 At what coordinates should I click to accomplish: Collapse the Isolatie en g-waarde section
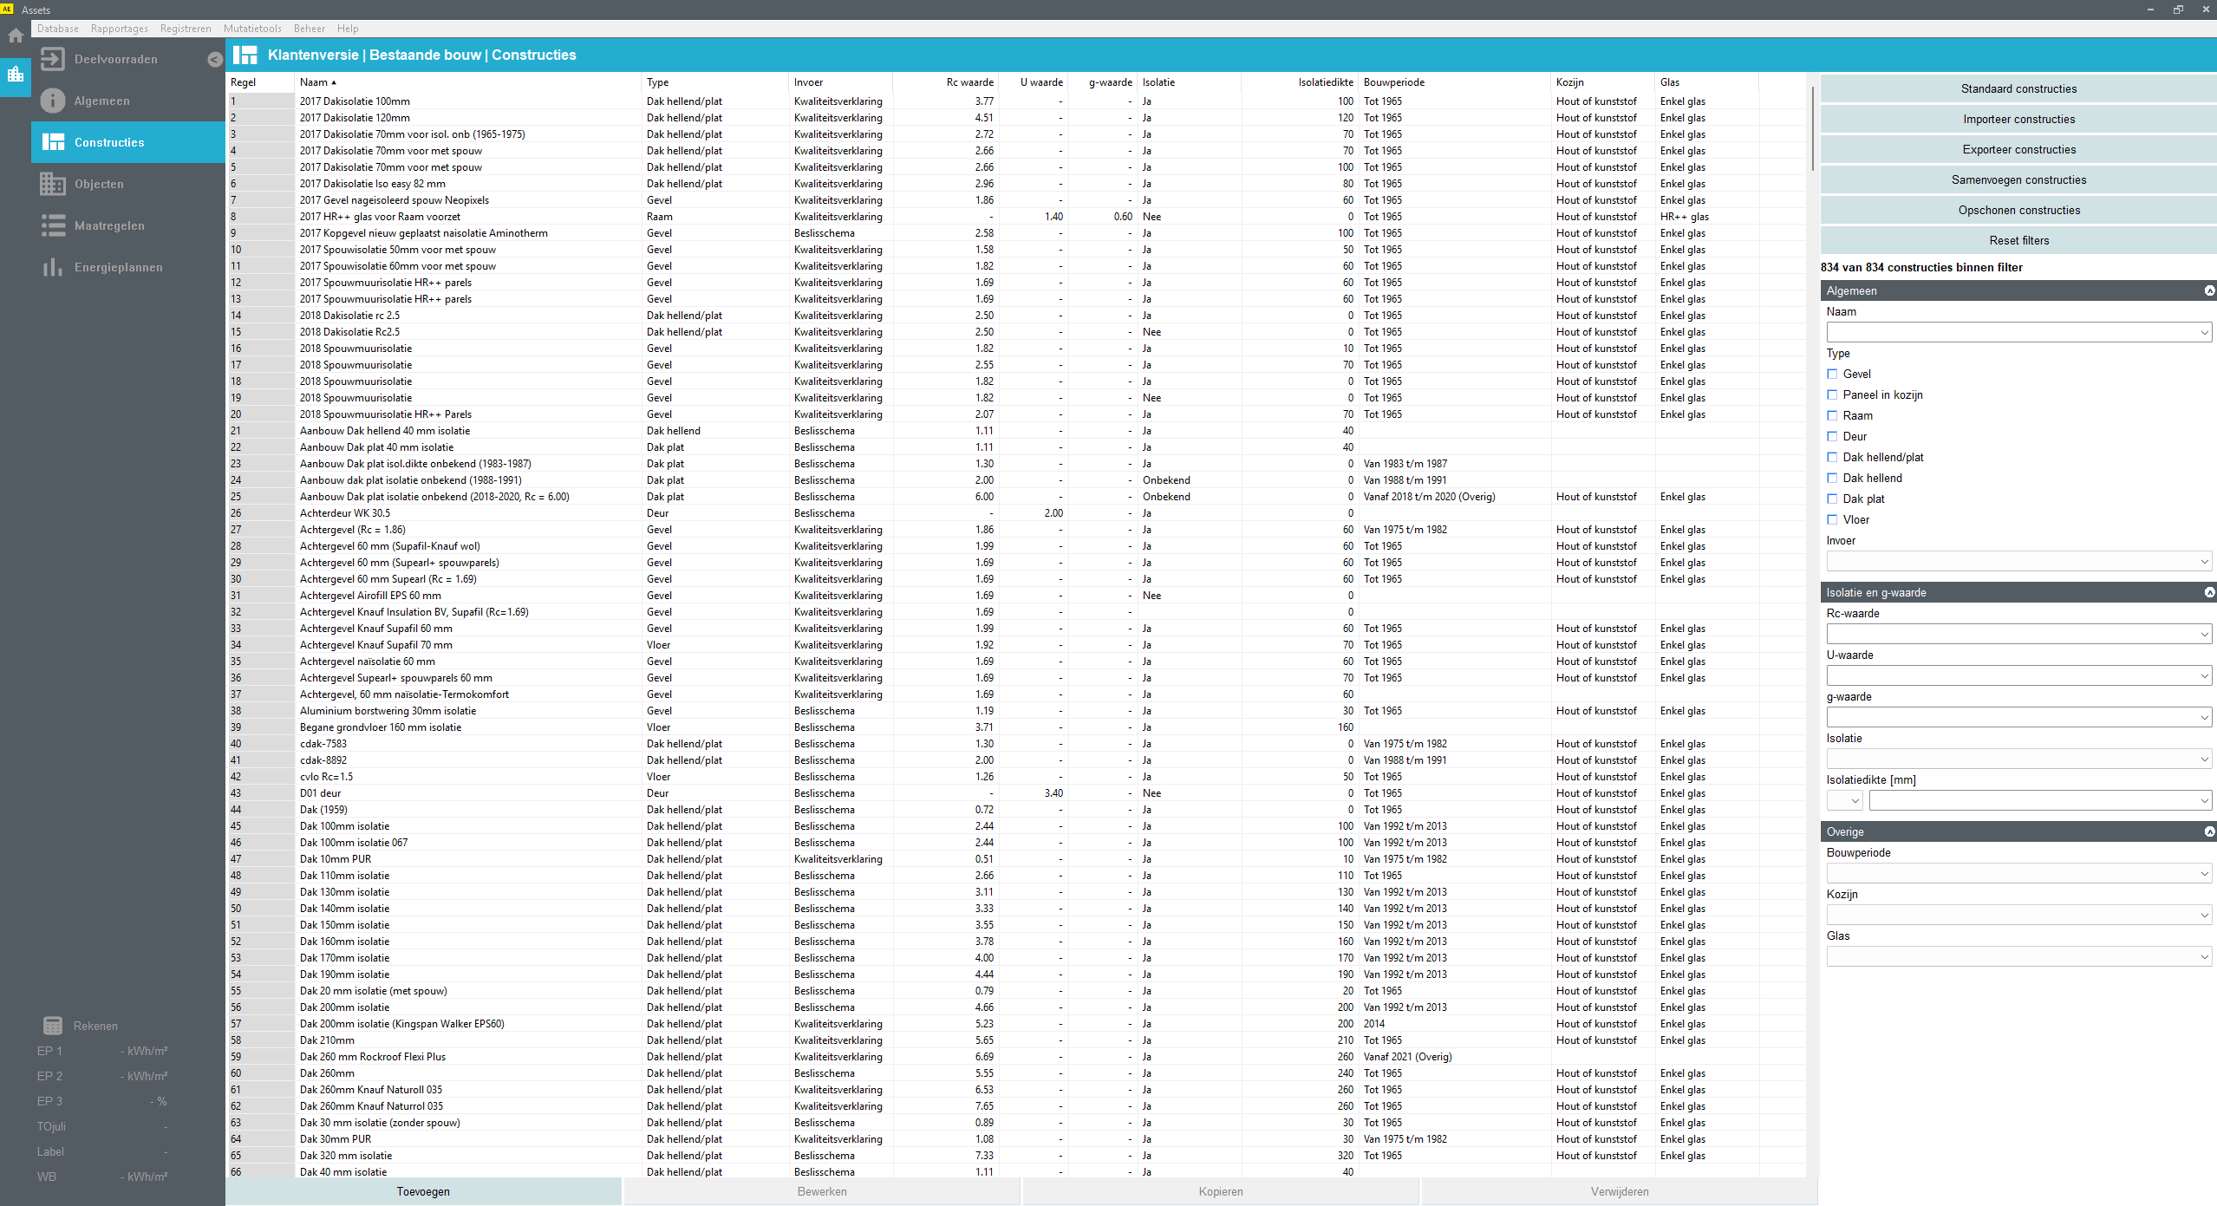click(2209, 592)
